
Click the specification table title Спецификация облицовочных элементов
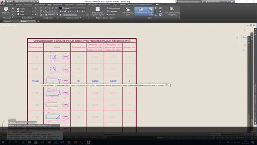[x=82, y=41]
